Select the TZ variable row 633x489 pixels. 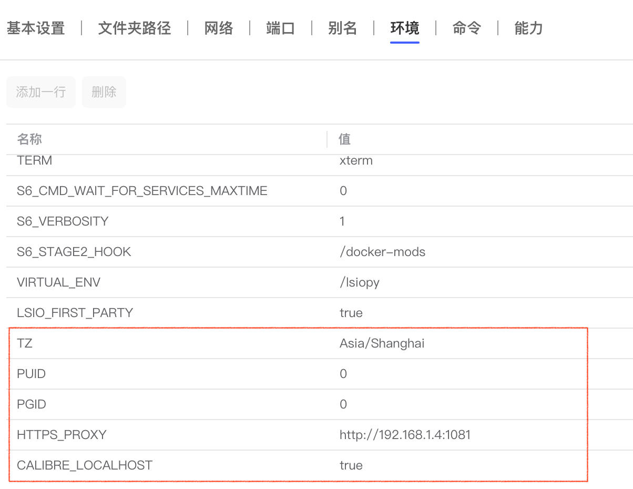click(x=25, y=343)
